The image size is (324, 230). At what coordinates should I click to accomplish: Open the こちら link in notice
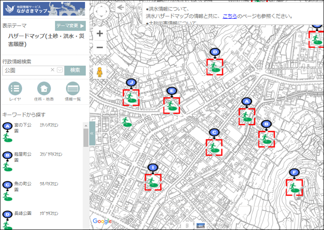[x=229, y=16]
